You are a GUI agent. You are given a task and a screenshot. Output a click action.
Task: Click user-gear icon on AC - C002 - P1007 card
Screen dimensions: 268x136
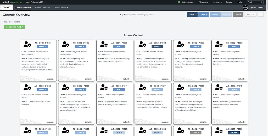tap(180, 44)
